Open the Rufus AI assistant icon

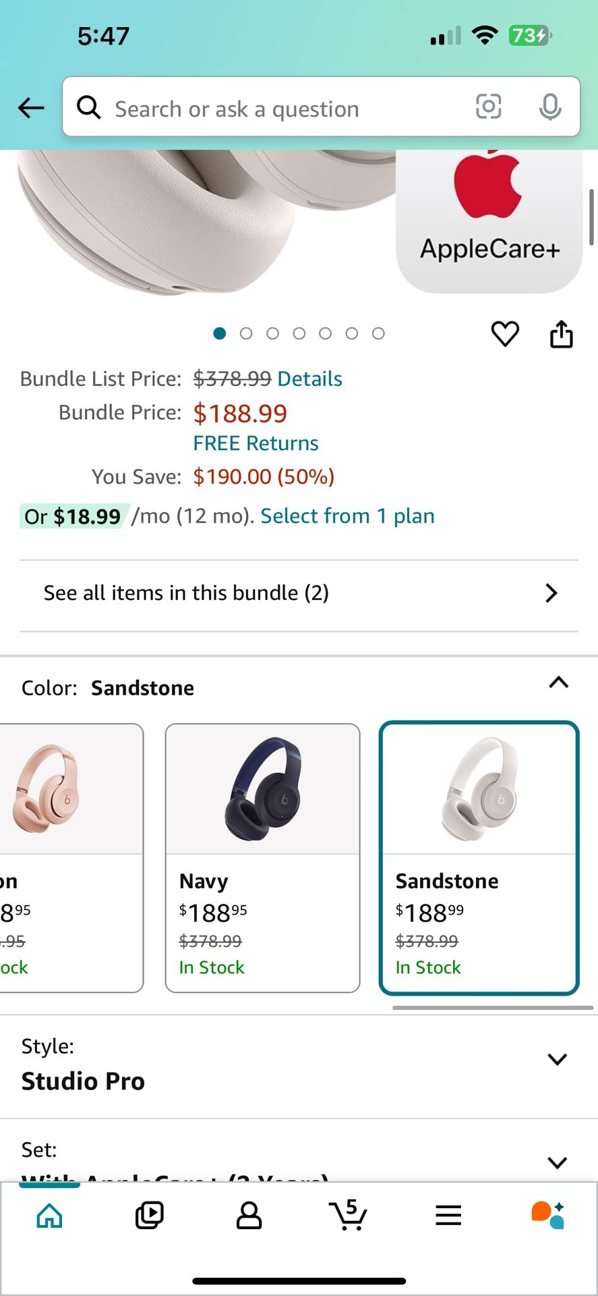(x=547, y=1215)
